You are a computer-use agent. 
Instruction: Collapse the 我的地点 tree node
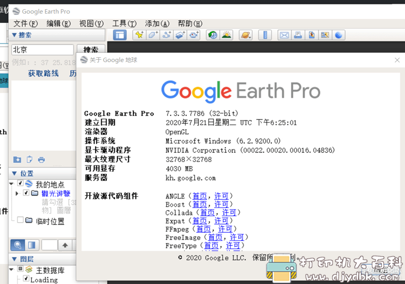point(11,184)
